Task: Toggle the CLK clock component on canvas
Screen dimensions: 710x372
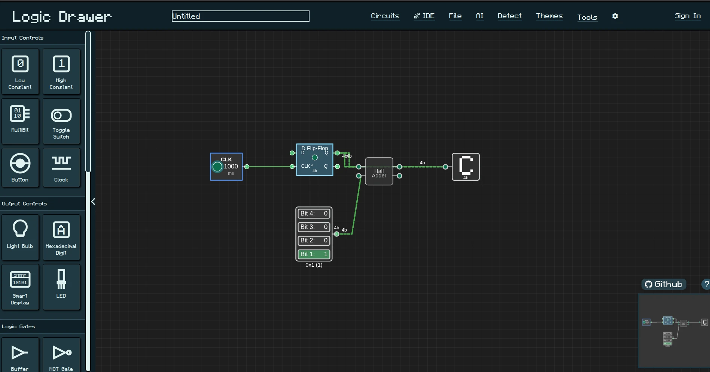Action: click(x=217, y=167)
